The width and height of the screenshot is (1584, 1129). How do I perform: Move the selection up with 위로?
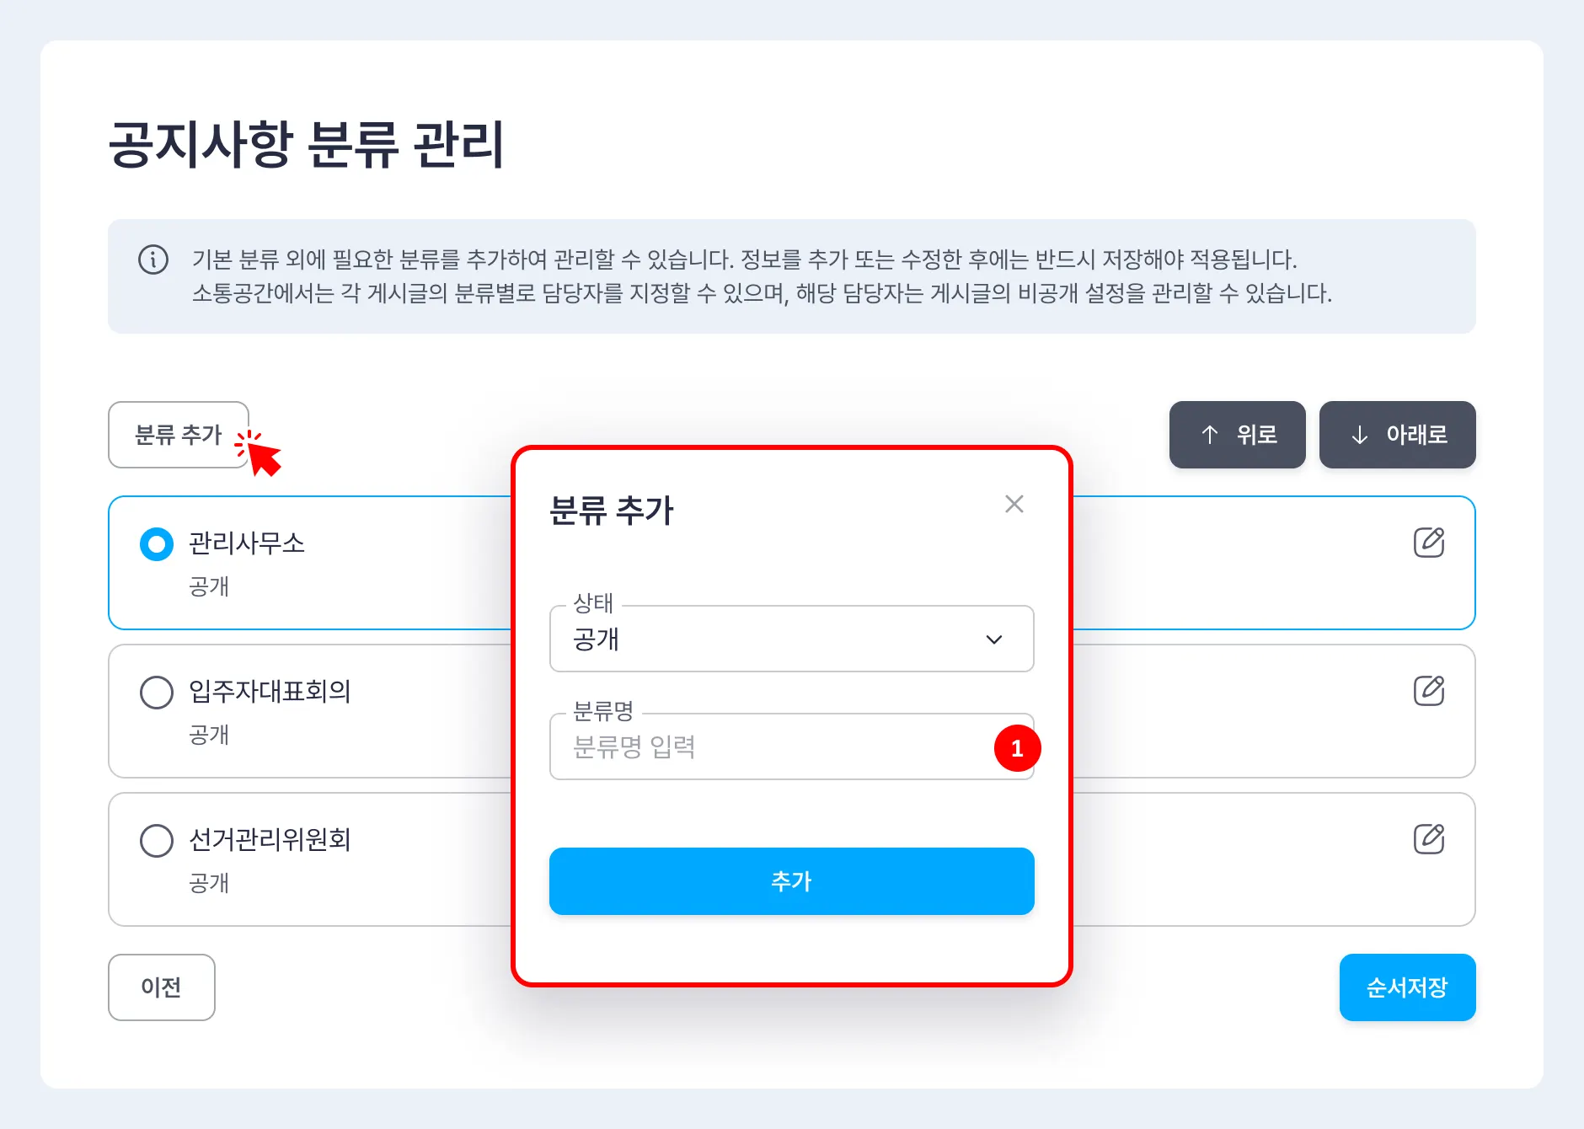(x=1237, y=435)
